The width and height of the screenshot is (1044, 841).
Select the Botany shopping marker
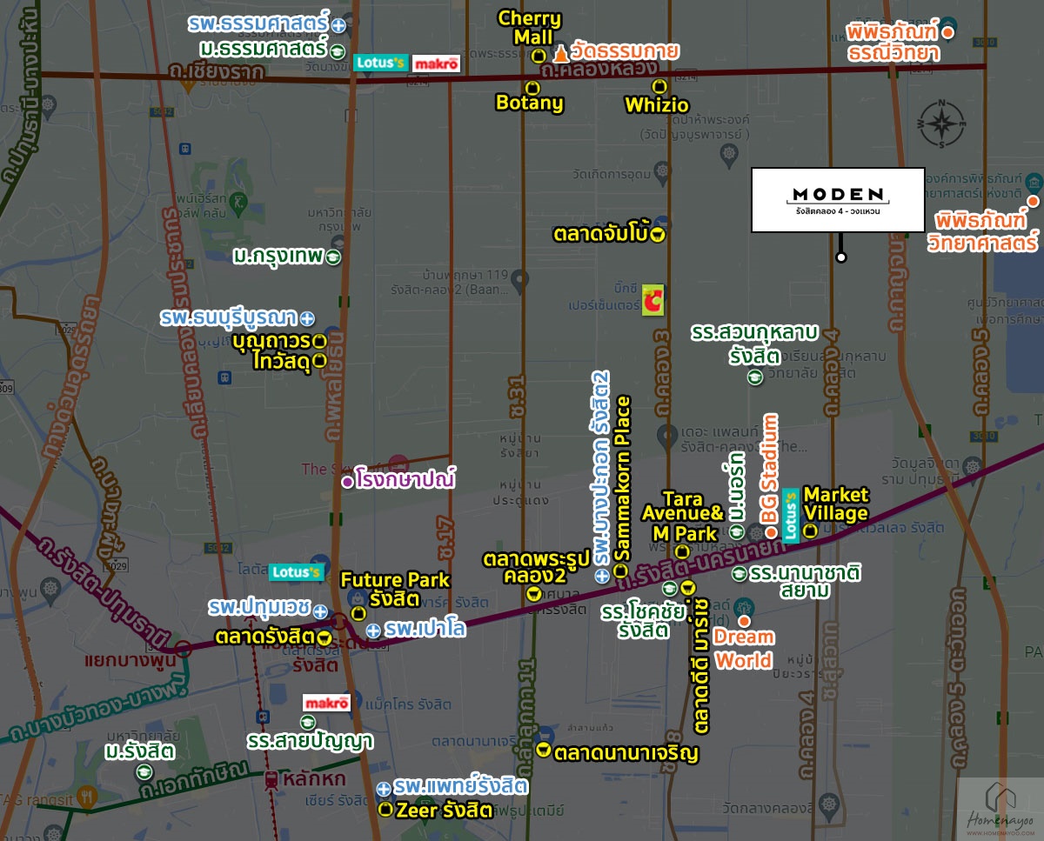point(532,87)
